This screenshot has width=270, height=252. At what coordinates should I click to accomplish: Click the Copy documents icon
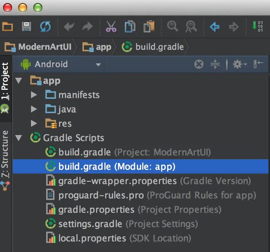click(x=130, y=27)
